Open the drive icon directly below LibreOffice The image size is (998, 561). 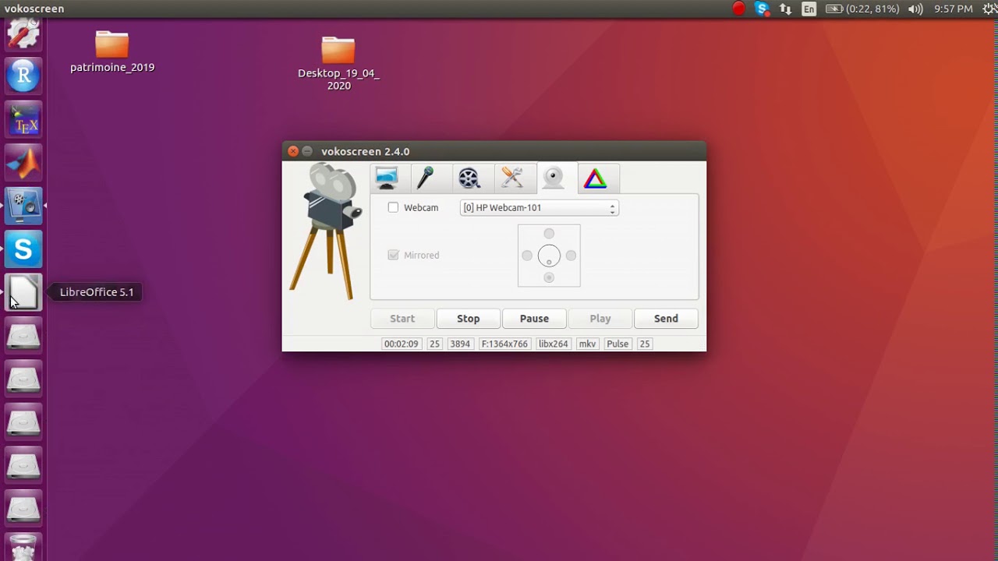point(23,337)
